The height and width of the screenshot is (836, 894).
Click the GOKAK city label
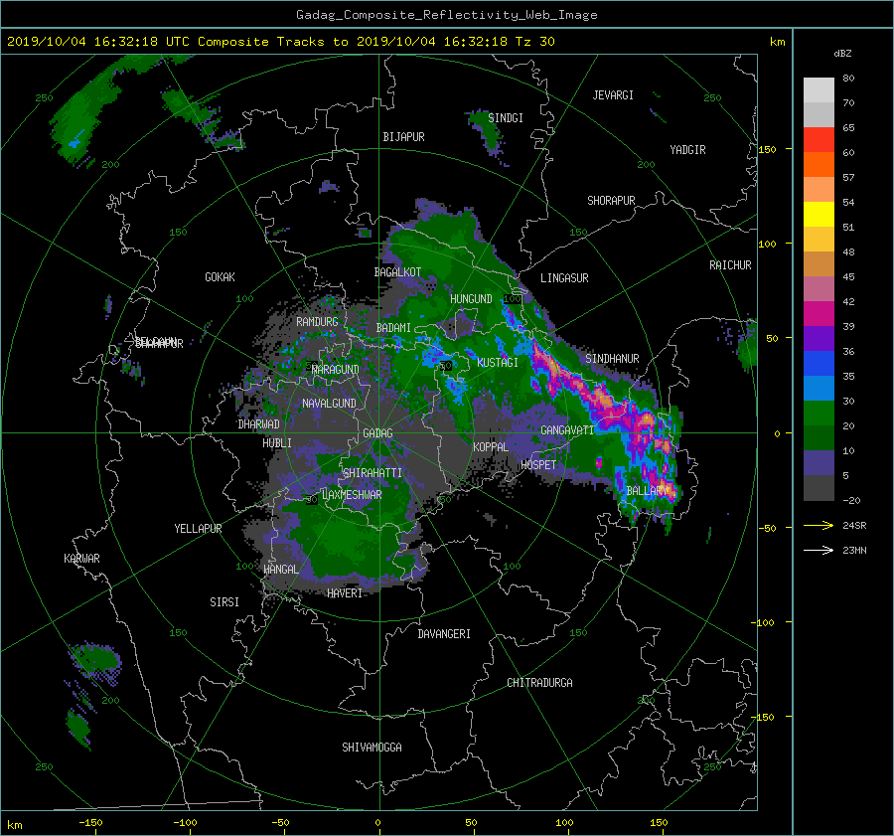[x=220, y=277]
